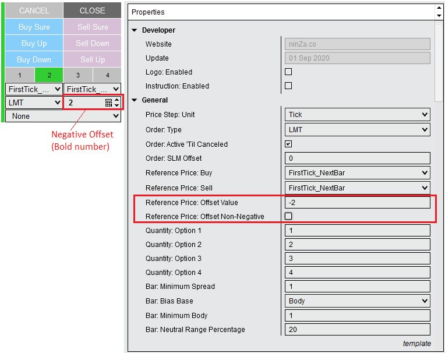The height and width of the screenshot is (353, 445).
Task: Collapse the General section
Action: point(135,100)
